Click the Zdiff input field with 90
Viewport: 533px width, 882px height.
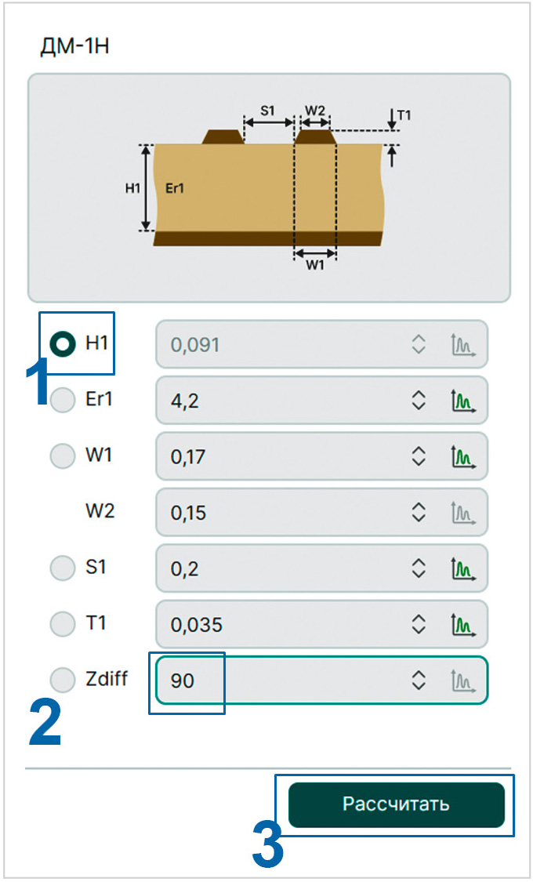(x=321, y=680)
